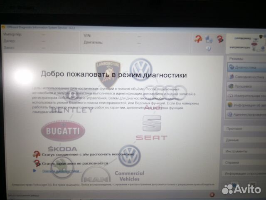Click the Заказ label in header
The height and width of the screenshot is (200, 266).
tap(9, 47)
